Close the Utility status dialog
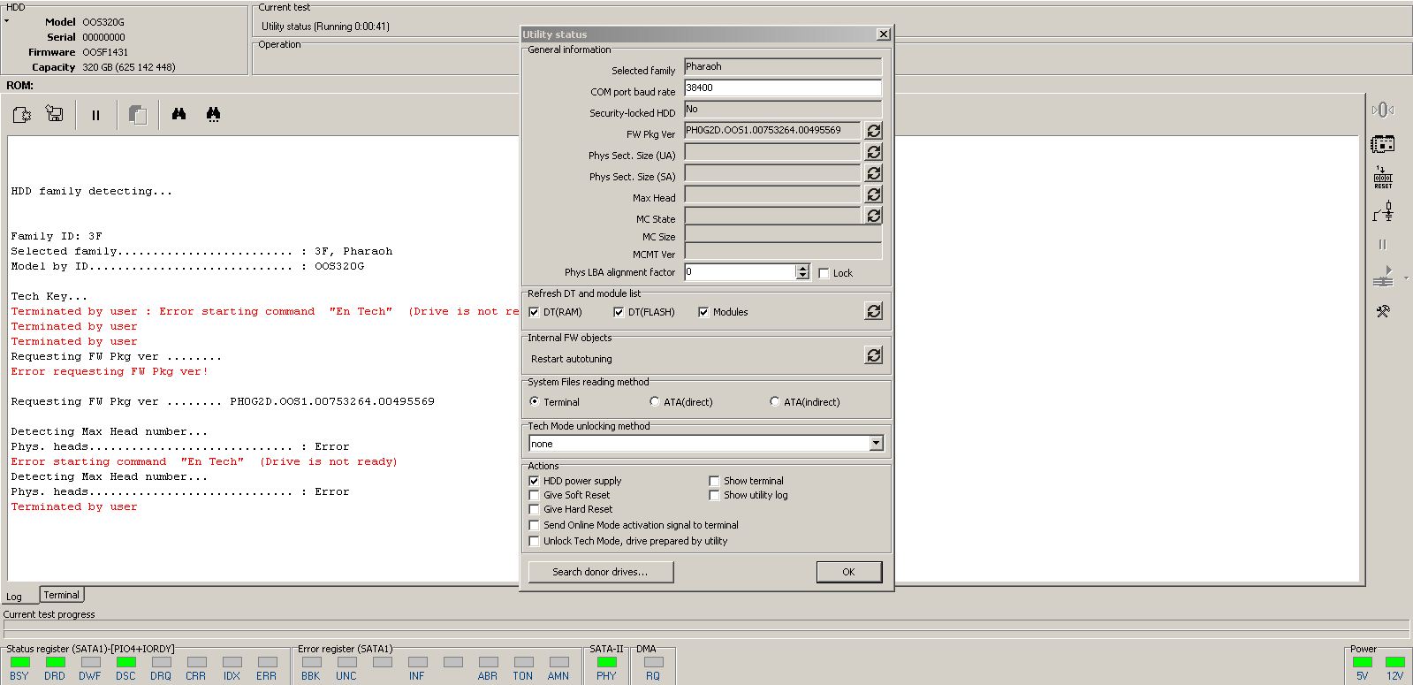The image size is (1413, 685). click(883, 34)
